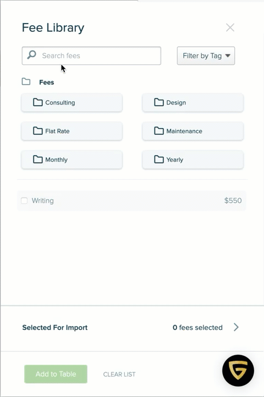Click the magnifying glass search icon
The height and width of the screenshot is (397, 264).
(x=32, y=54)
